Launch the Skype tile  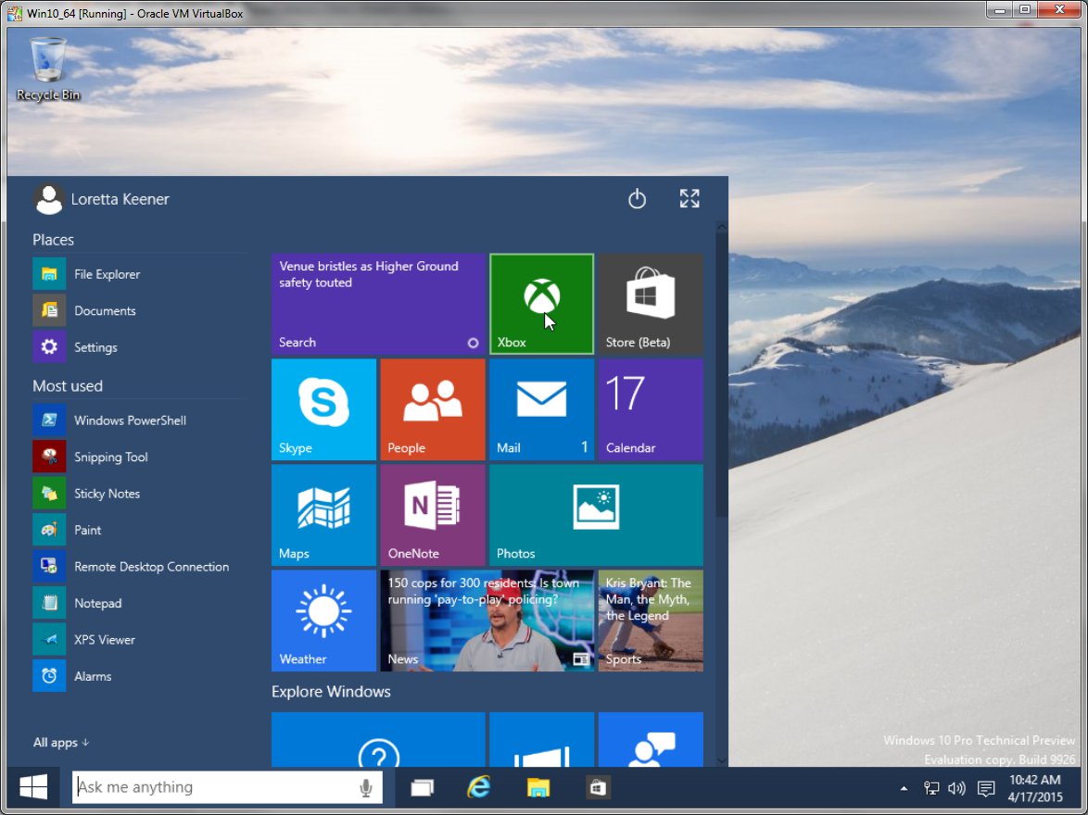click(323, 409)
